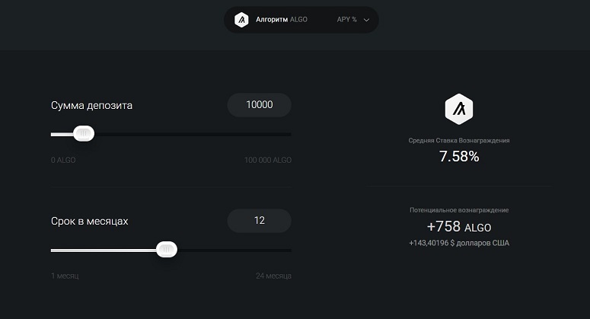Click the Сумма депозита label
590x319 pixels.
(91, 105)
